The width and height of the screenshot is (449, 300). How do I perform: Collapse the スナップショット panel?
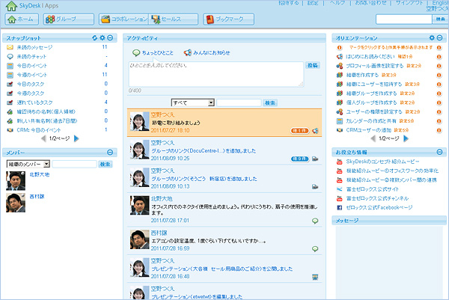click(x=110, y=37)
